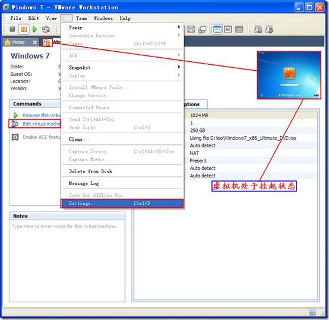Click the Reset toolbar icon
This screenshot has width=329, height=320.
click(x=45, y=29)
